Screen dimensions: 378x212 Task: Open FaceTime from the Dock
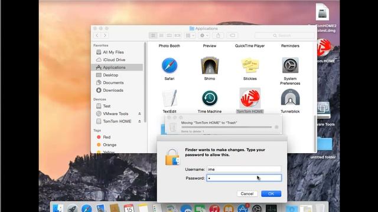pos(200,208)
